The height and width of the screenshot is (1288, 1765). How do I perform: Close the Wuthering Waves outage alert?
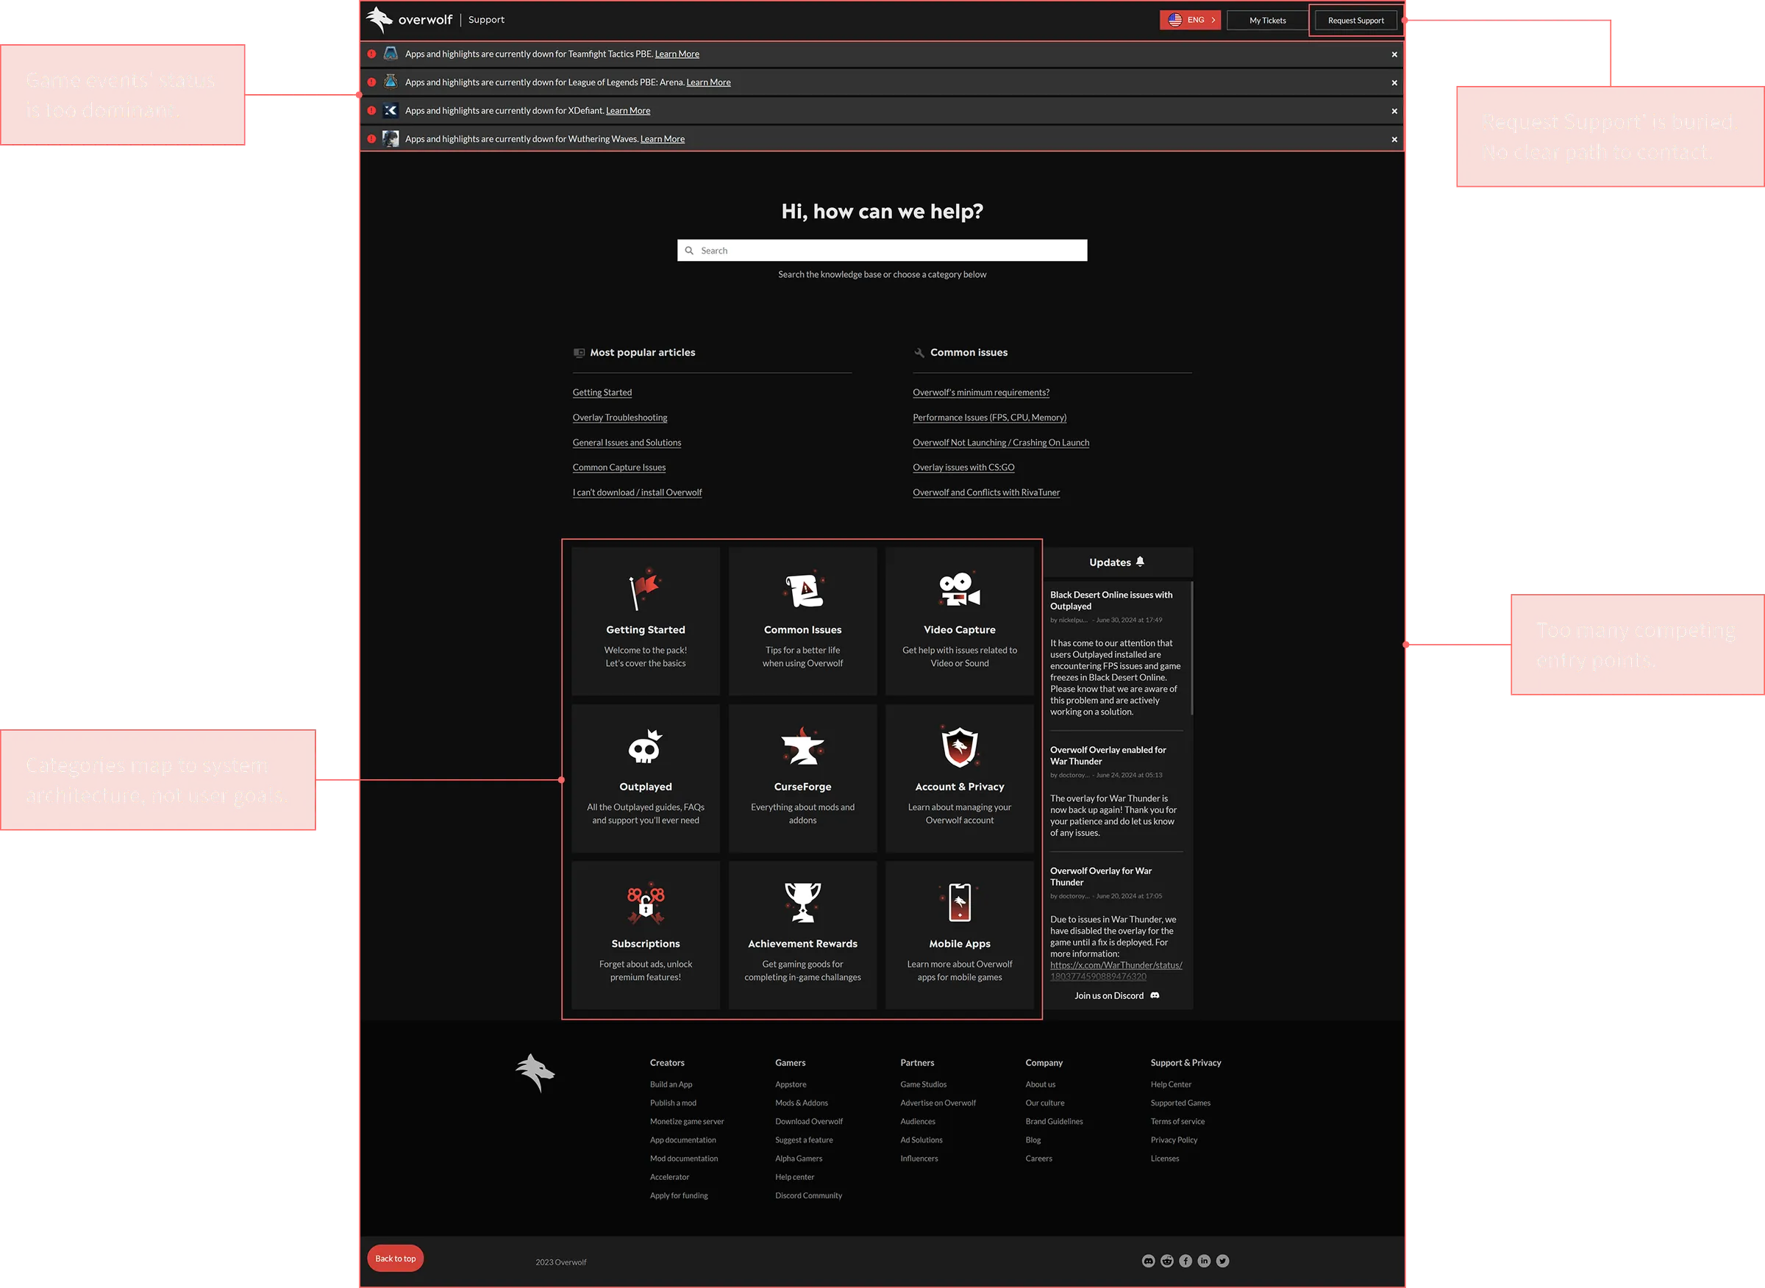tap(1394, 140)
